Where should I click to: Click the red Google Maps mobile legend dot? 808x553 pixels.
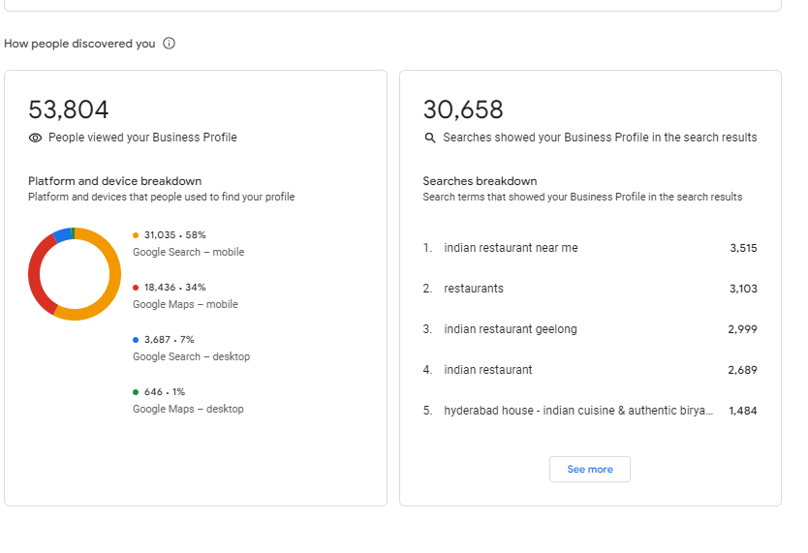pos(136,288)
